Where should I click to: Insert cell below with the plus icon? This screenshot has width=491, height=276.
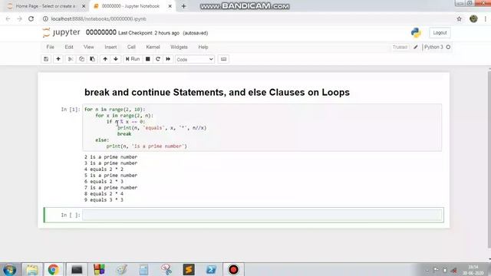coord(58,59)
